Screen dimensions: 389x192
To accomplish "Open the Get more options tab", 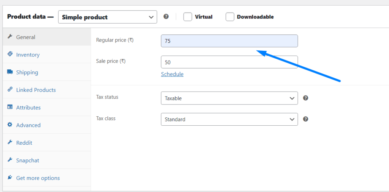I will [47, 178].
